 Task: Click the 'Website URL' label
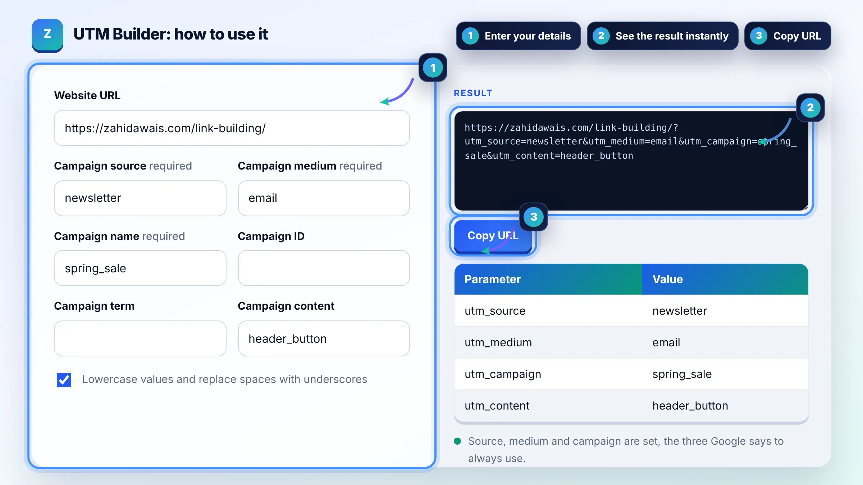pos(87,95)
